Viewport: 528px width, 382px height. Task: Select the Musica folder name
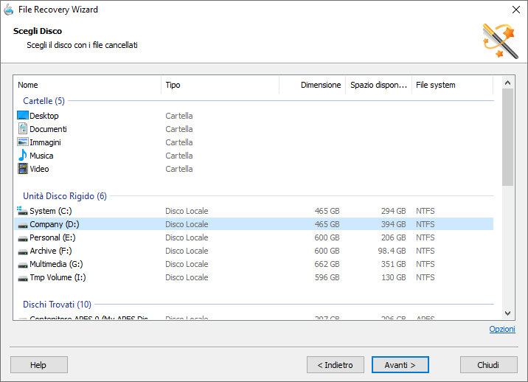(41, 156)
